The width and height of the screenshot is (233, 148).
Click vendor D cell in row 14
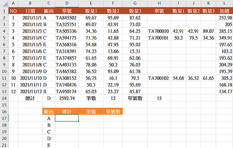49,98
